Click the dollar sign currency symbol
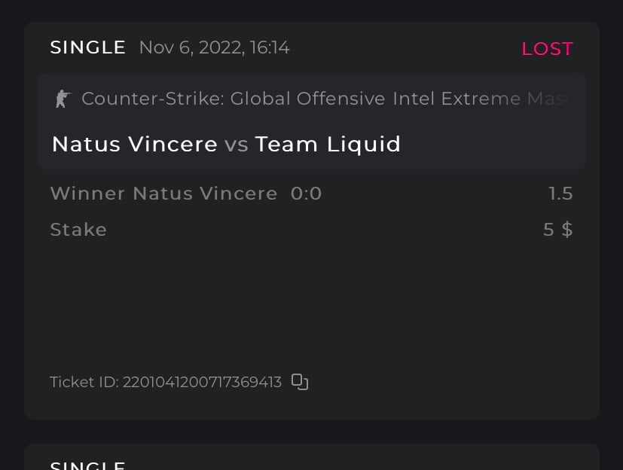This screenshot has height=470, width=623. (x=567, y=230)
